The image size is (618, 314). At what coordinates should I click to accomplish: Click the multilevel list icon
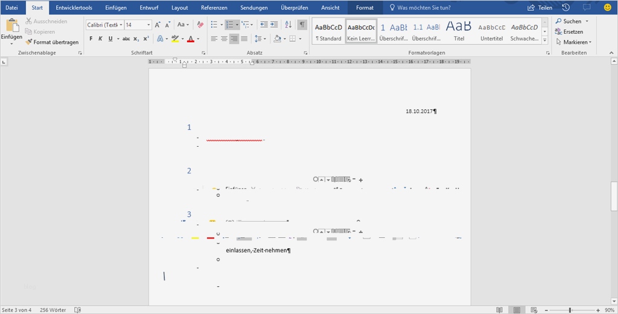(246, 25)
